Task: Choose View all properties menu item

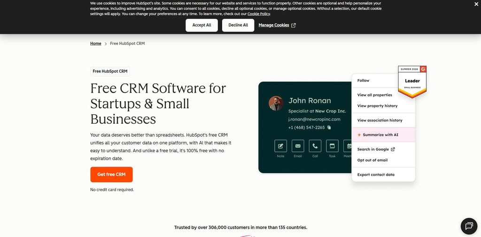Action: (x=374, y=95)
